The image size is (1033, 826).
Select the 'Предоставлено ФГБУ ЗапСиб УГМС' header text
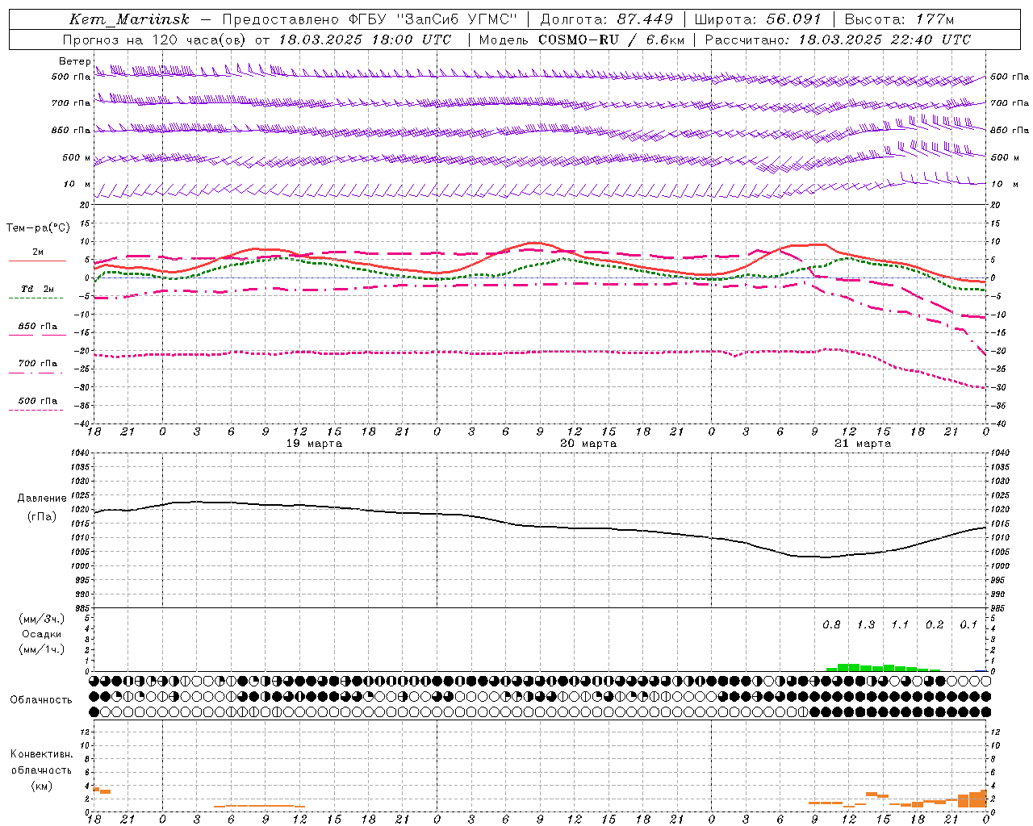(369, 19)
